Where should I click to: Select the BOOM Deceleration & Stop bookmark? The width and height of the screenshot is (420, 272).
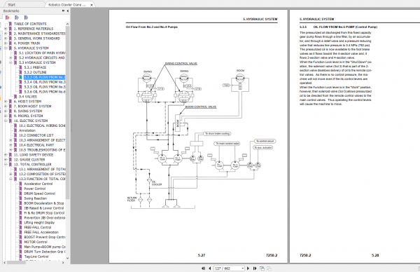tap(44, 203)
